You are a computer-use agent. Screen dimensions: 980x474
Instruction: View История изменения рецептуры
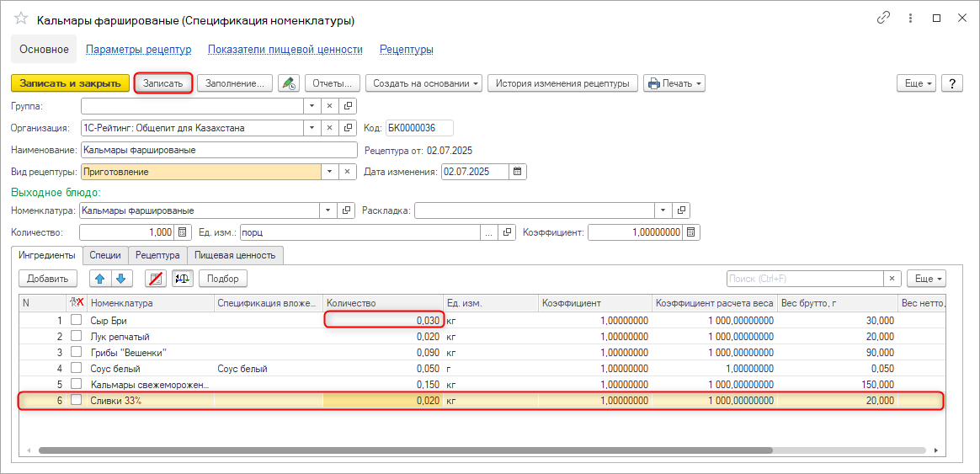coord(562,83)
